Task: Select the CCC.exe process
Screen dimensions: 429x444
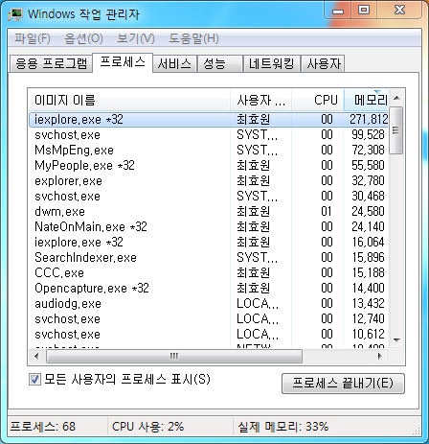Action: (209, 272)
